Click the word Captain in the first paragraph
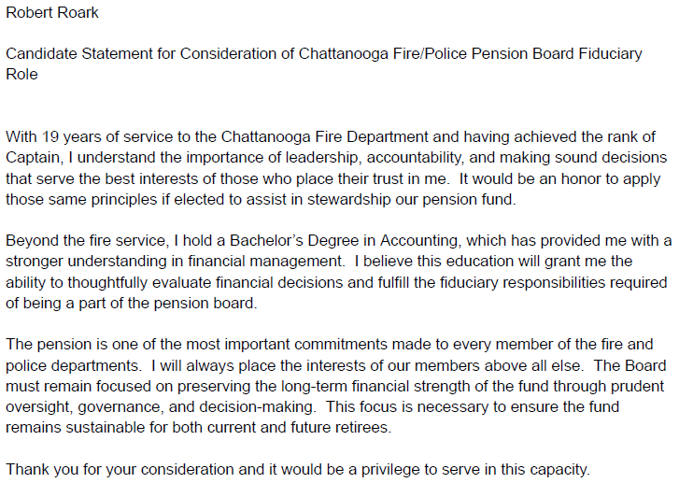The image size is (679, 483). 33,158
